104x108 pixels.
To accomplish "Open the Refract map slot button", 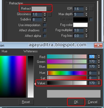I will pos(49,9).
